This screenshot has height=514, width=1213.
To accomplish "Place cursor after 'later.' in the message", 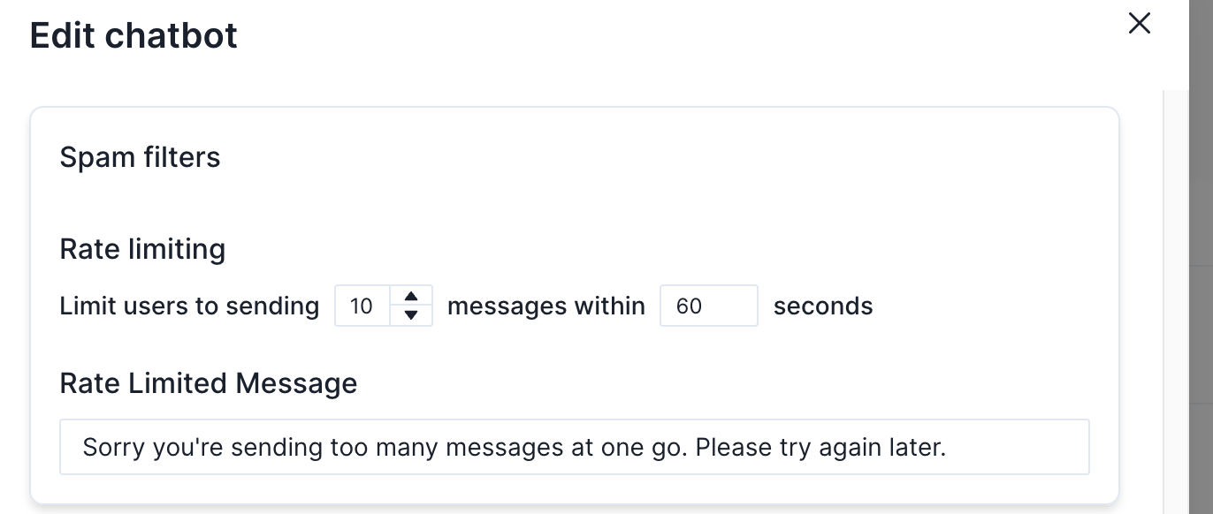I will (948, 447).
